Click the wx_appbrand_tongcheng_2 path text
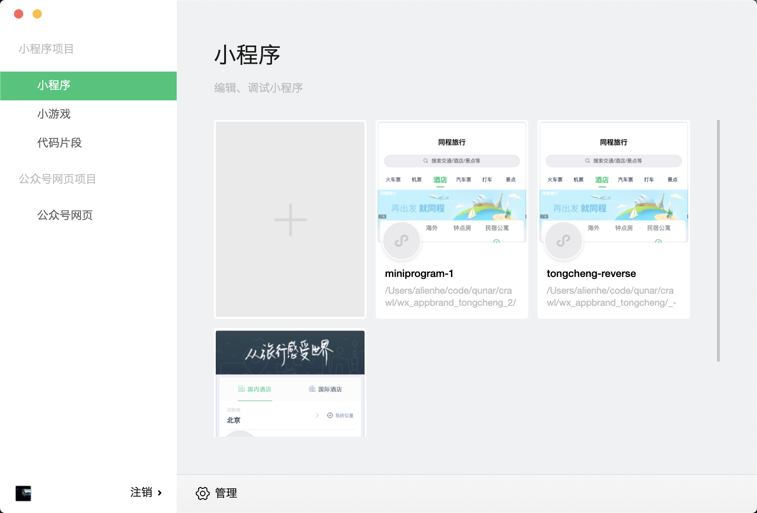This screenshot has height=513, width=757. 451,296
